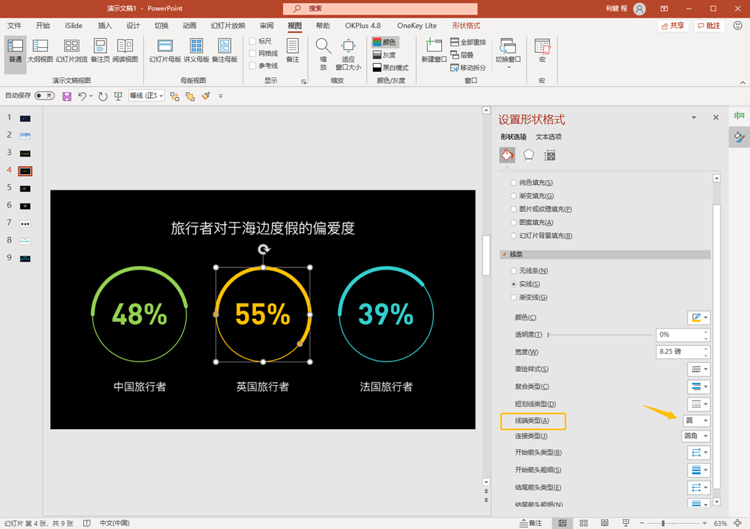Switch to the Animations (动画) tab
Viewport: 750px width, 529px height.
(190, 25)
